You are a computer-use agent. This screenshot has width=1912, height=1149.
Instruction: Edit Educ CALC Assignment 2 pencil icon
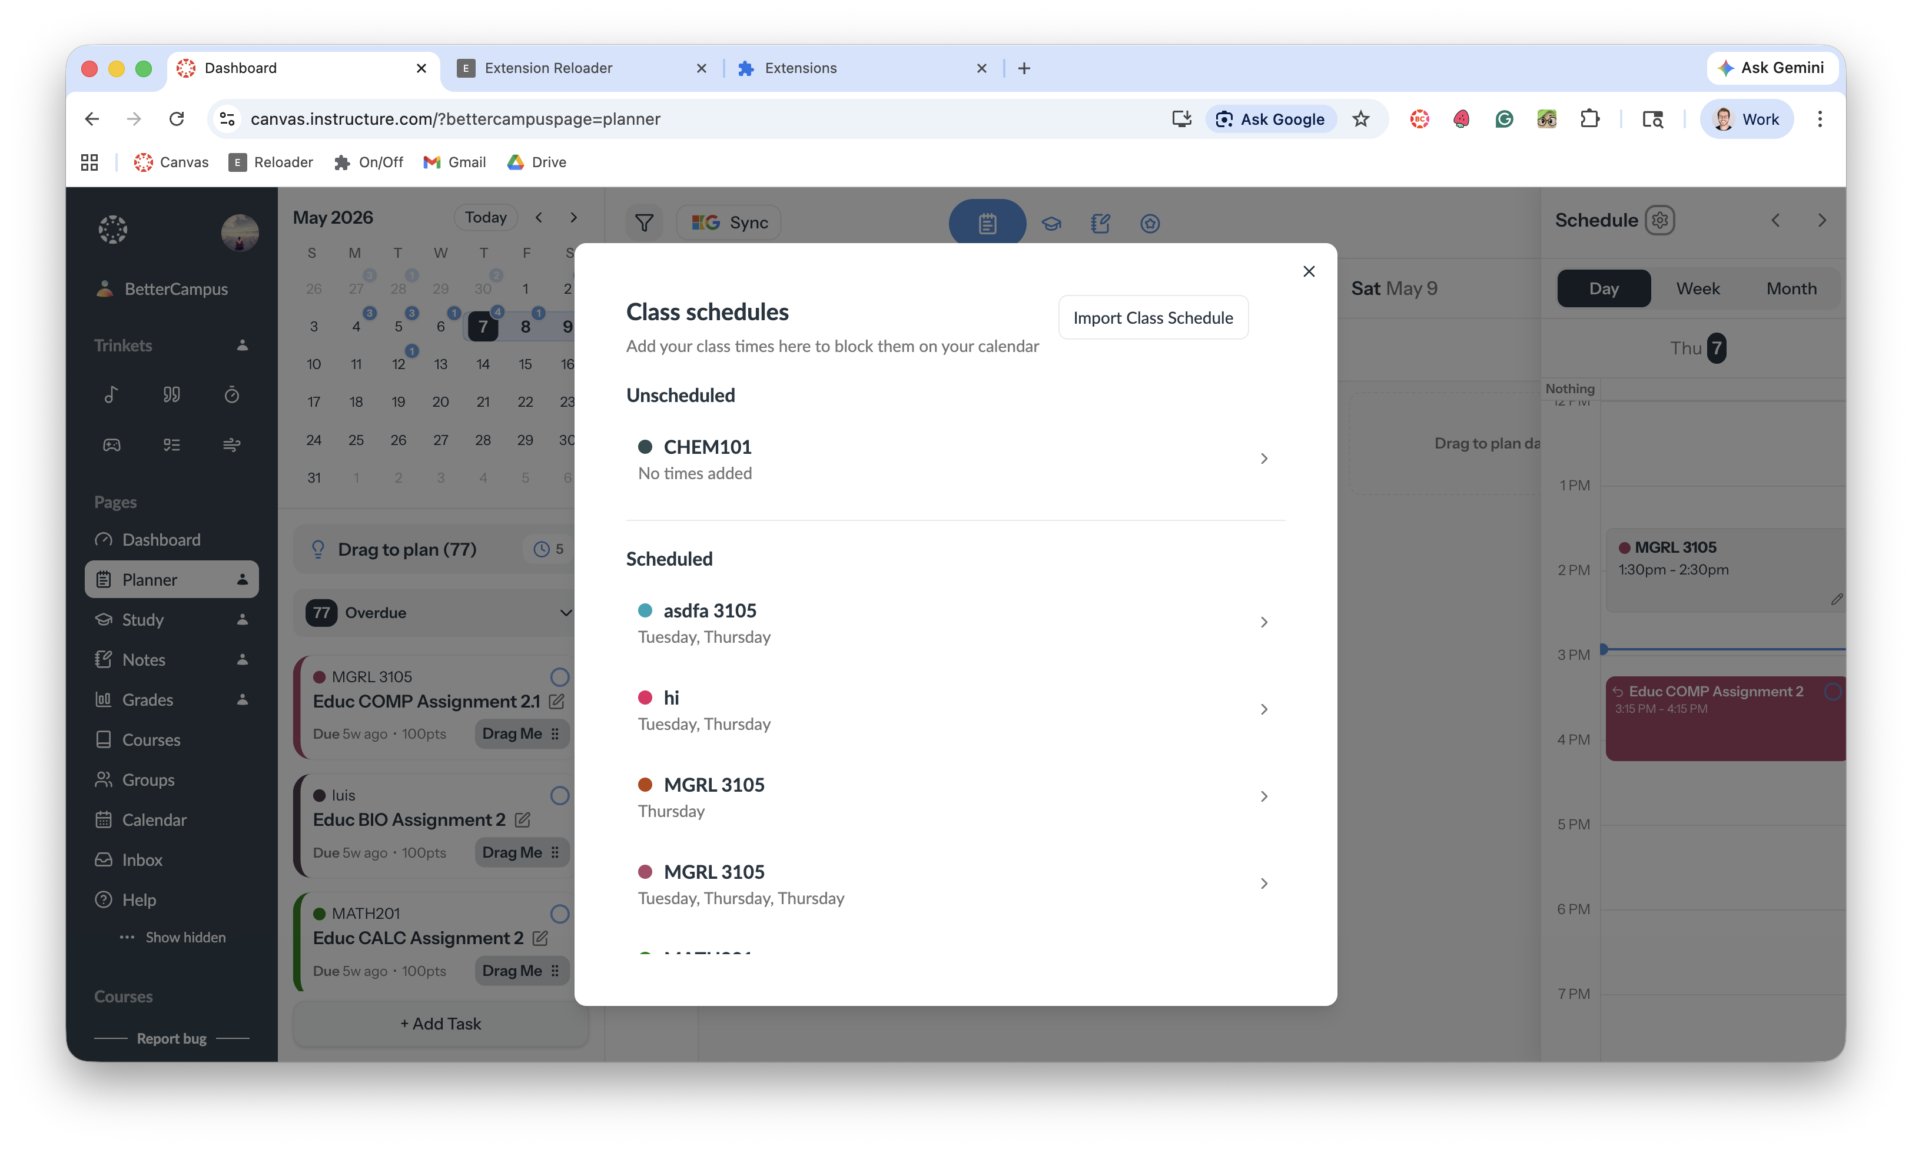[x=540, y=938]
